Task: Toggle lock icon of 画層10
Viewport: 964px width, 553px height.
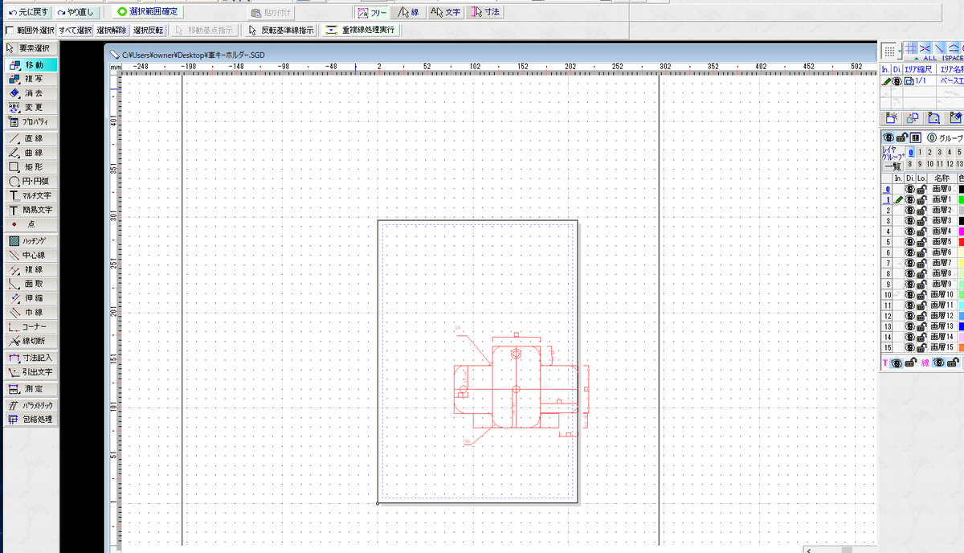Action: (922, 295)
